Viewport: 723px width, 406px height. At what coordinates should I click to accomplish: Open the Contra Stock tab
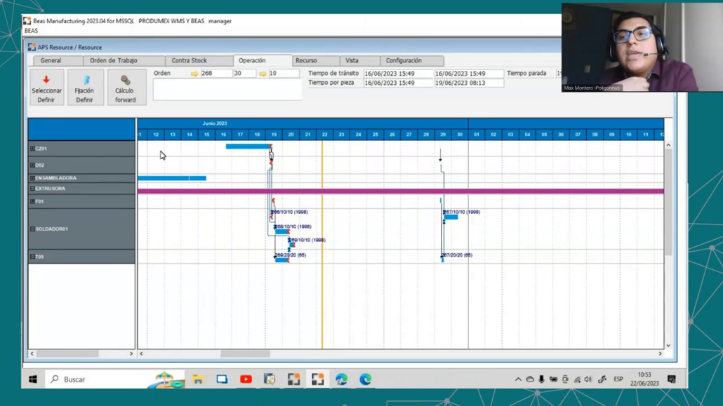pos(190,61)
